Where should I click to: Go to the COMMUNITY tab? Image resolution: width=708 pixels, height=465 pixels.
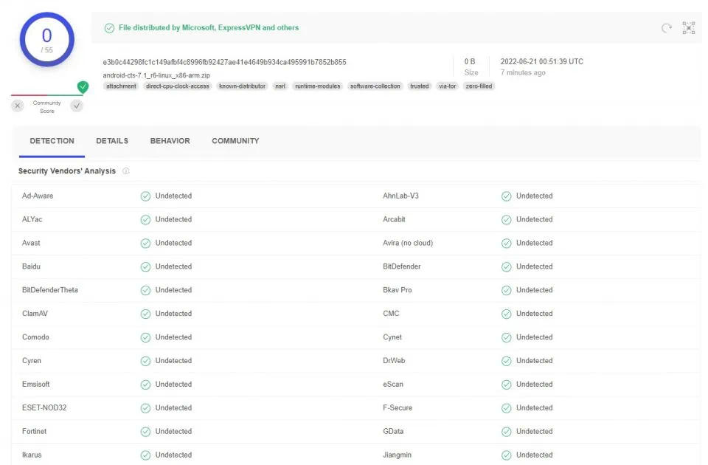(235, 141)
